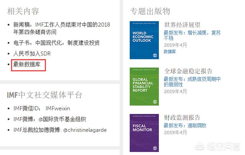The height and width of the screenshot is (155, 245).
Task: Open the 世界经济展望 title
Action: [x=182, y=25]
